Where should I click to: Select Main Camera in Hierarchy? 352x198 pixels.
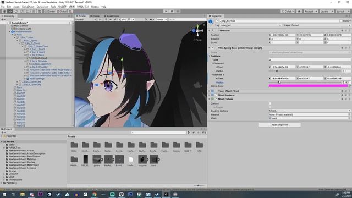pyautogui.click(x=21, y=26)
